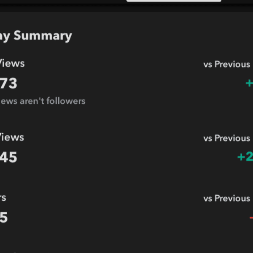This screenshot has height=253, width=253.
Task: Click the 73 views count
Action: (x=8, y=83)
